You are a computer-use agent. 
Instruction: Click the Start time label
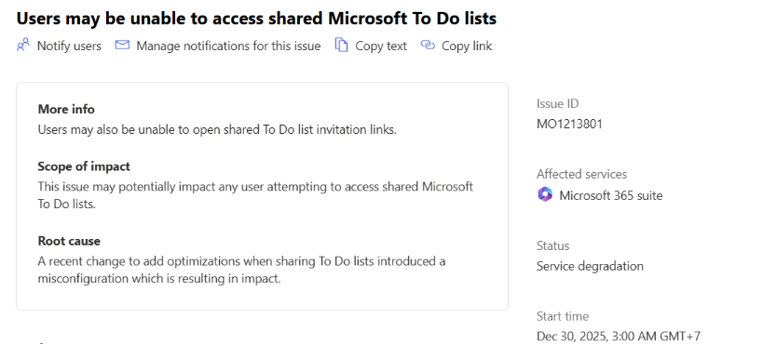[563, 316]
